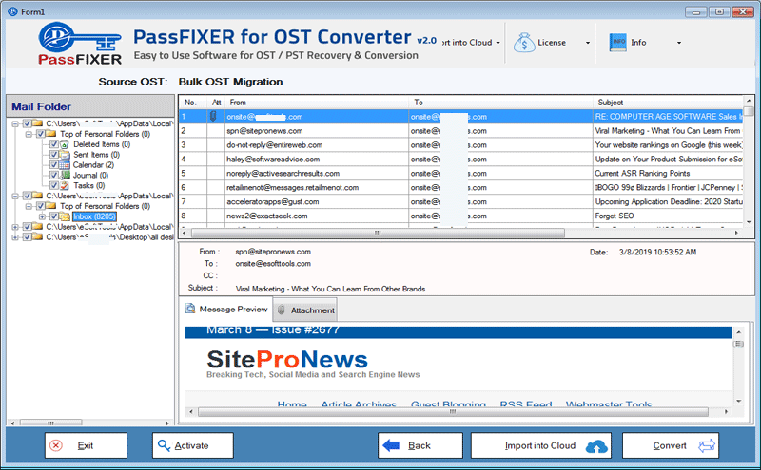Select email row from haley@softwareadvice.com
This screenshot has width=761, height=470.
tap(461, 159)
